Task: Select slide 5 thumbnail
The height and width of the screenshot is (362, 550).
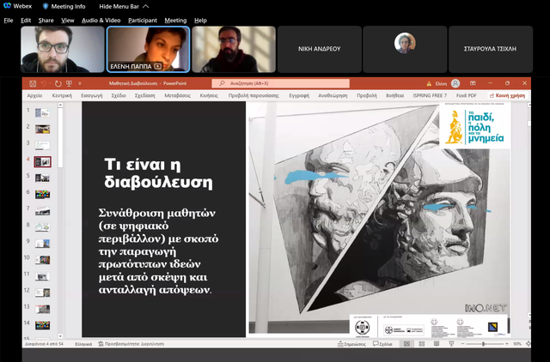Action: pos(42,178)
